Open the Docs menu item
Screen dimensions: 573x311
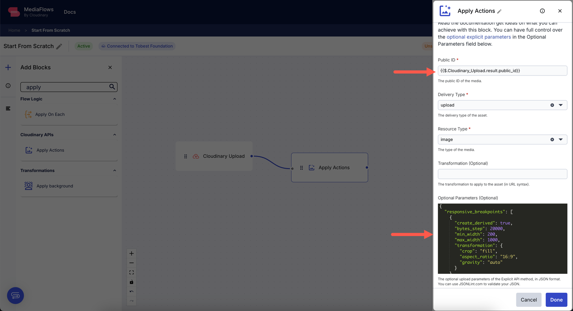[x=70, y=12]
